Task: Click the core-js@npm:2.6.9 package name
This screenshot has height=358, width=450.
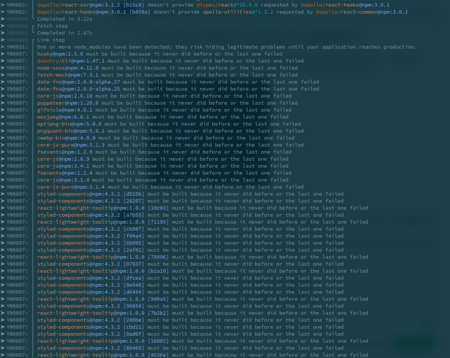Action: 63,159
